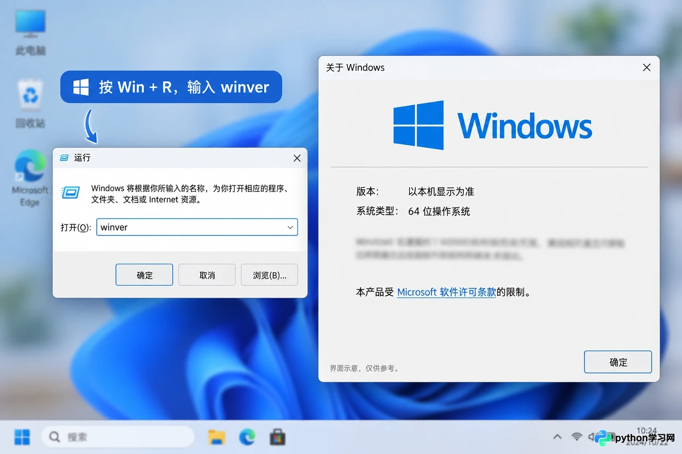The image size is (682, 454).
Task: Open Microsoft Edge from the taskbar
Action: click(x=247, y=437)
